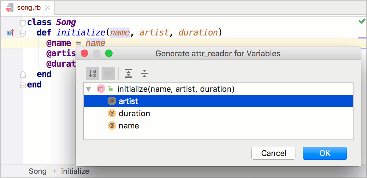Click the yellow @ icon beside artist

point(112,101)
